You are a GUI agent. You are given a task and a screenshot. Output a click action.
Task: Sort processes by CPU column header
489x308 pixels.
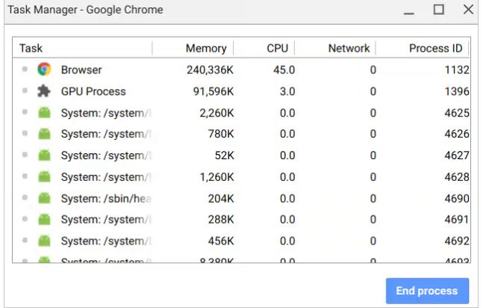pos(277,49)
